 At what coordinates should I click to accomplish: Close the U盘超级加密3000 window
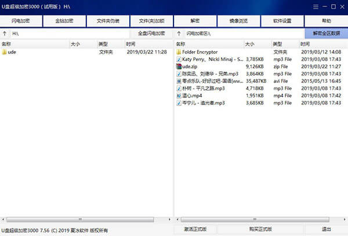pyautogui.click(x=342, y=6)
